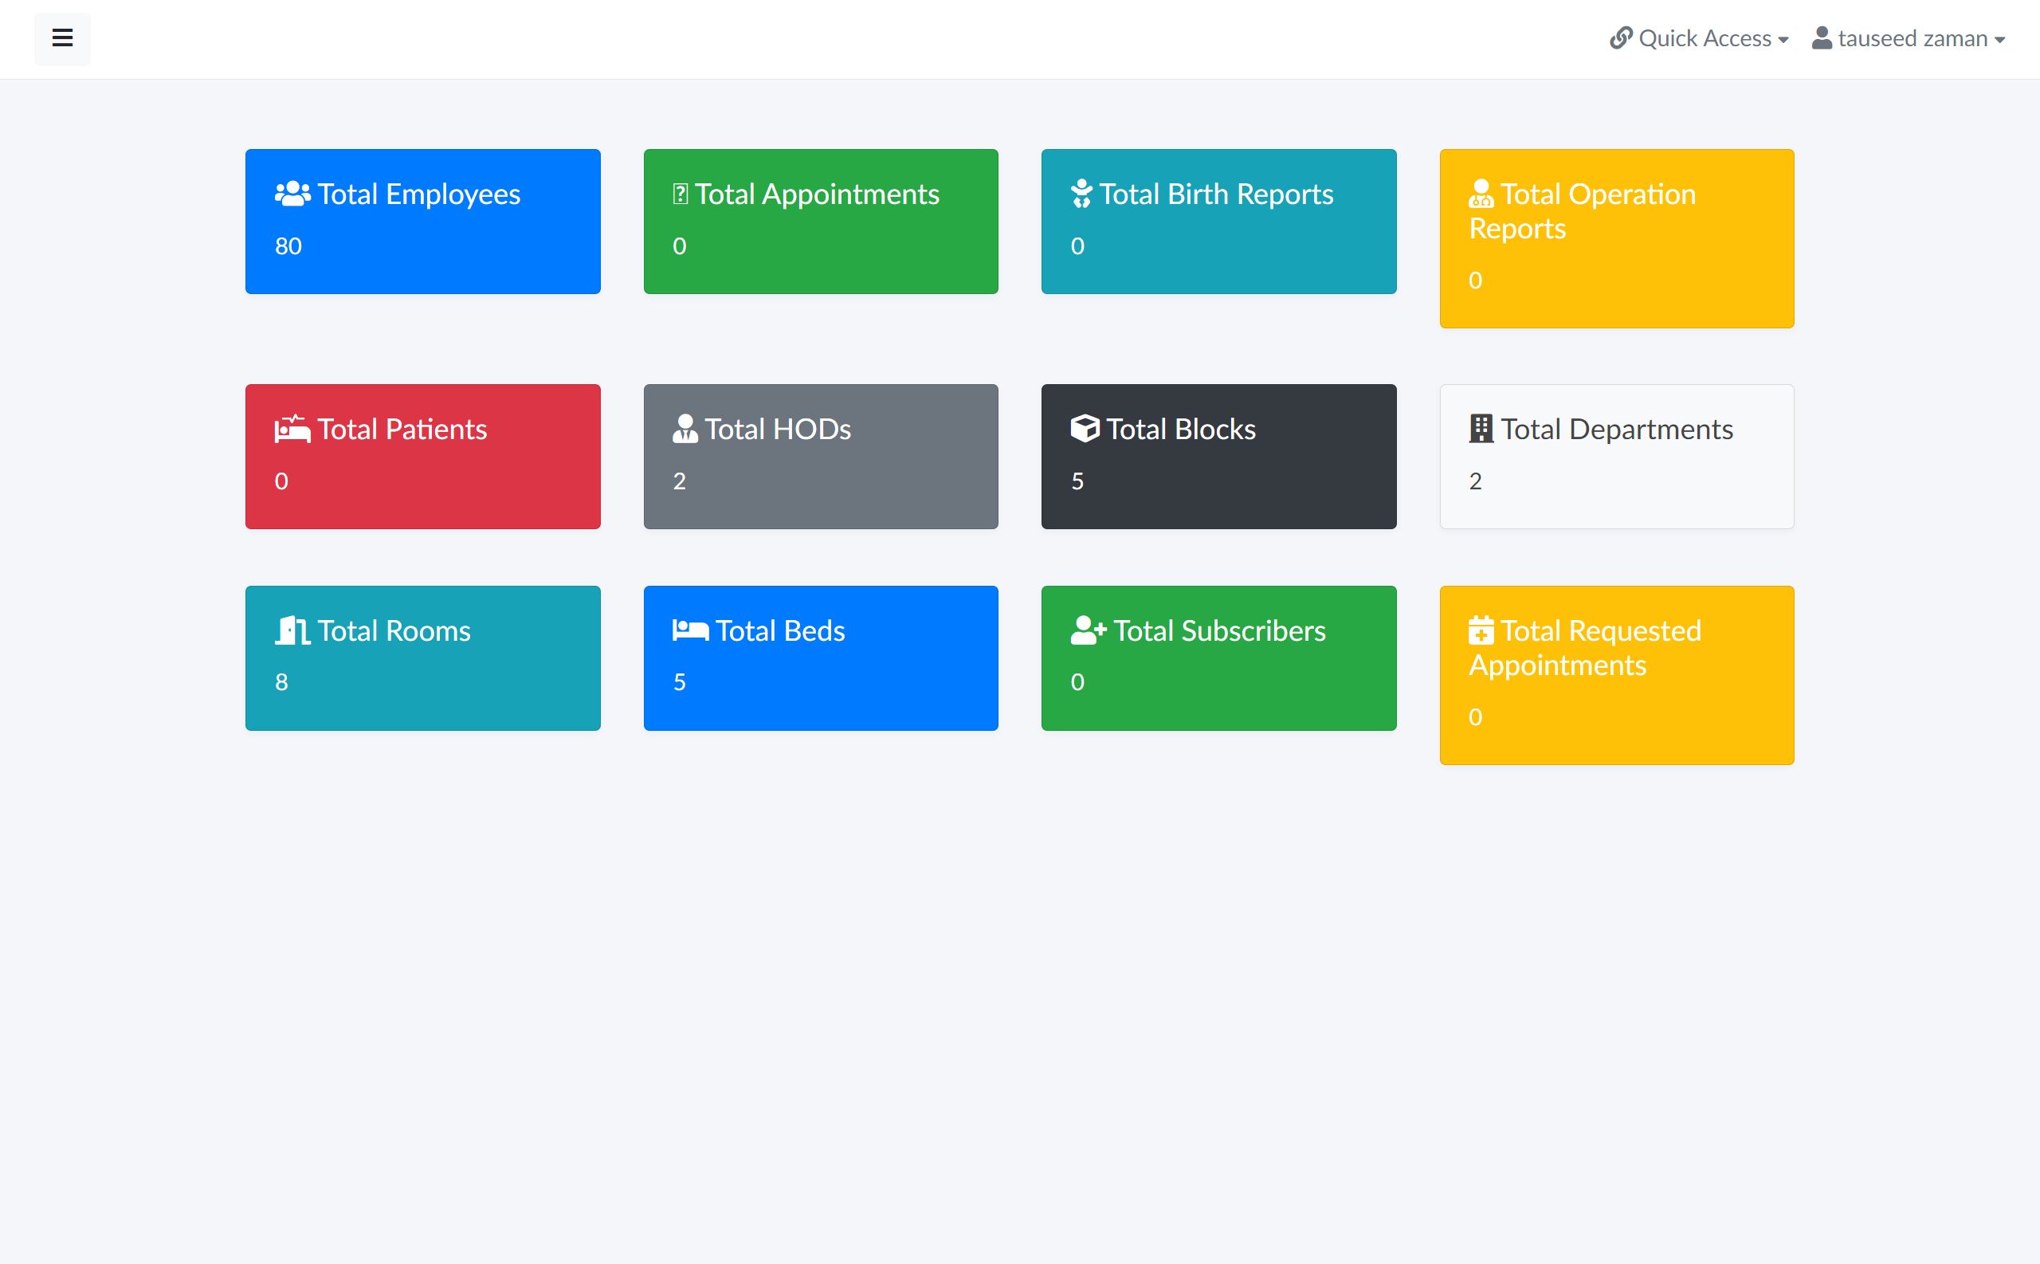
Task: Expand the tauseed zaman user menu
Action: 1908,38
